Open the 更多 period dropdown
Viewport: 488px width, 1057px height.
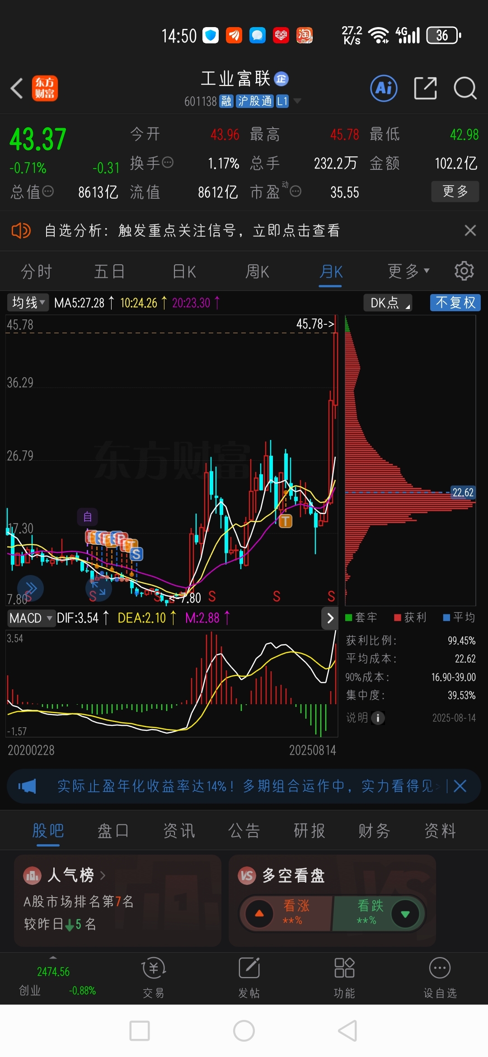(x=408, y=271)
